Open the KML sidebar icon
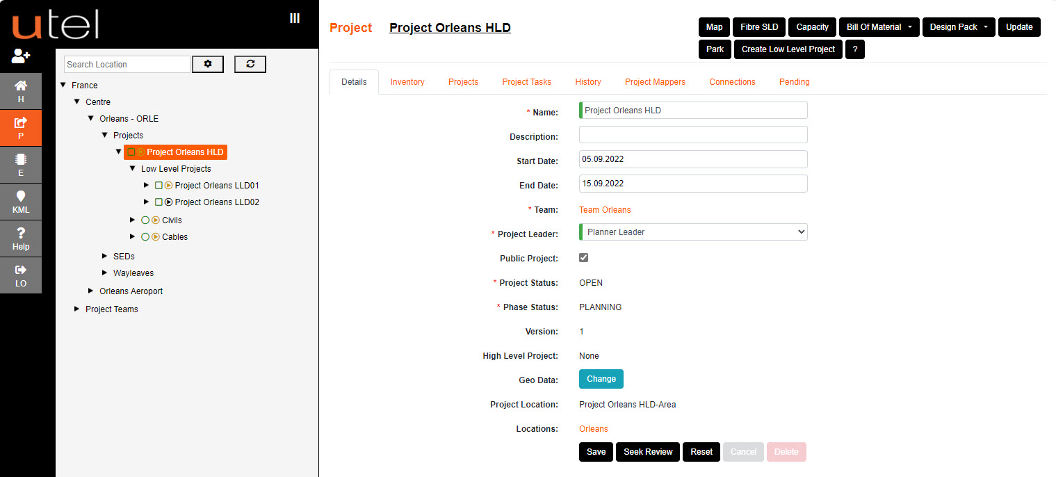The width and height of the screenshot is (1056, 477). tap(21, 202)
